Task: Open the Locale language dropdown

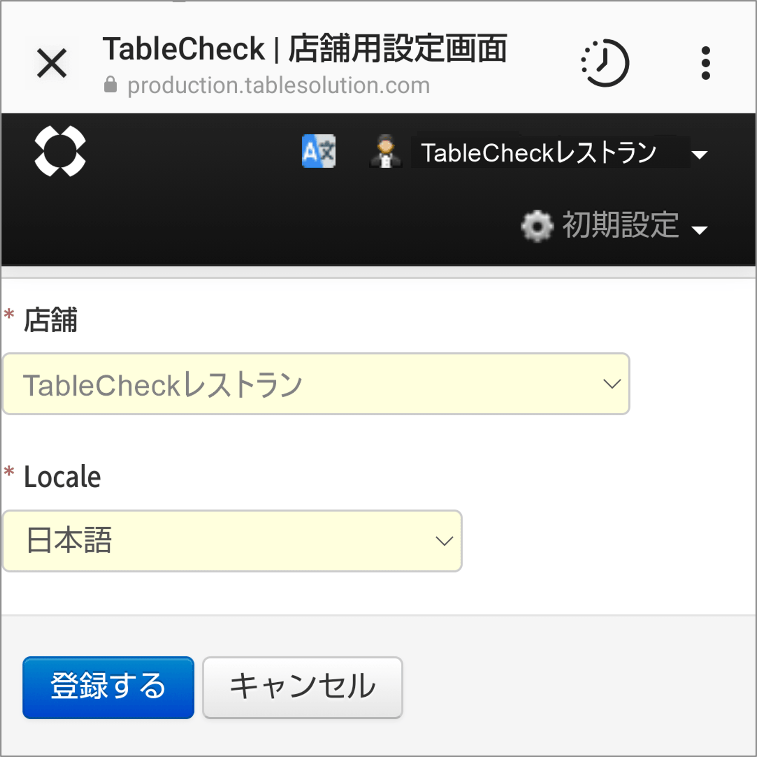Action: pyautogui.click(x=231, y=541)
